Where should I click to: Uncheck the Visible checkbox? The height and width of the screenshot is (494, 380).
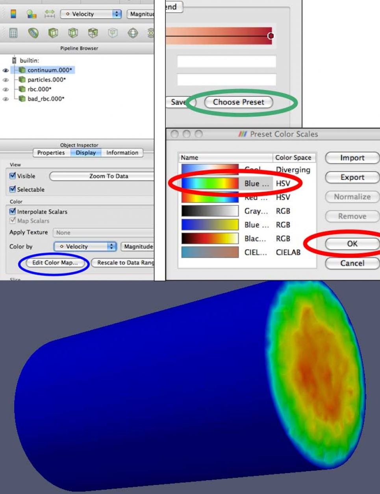(x=13, y=176)
